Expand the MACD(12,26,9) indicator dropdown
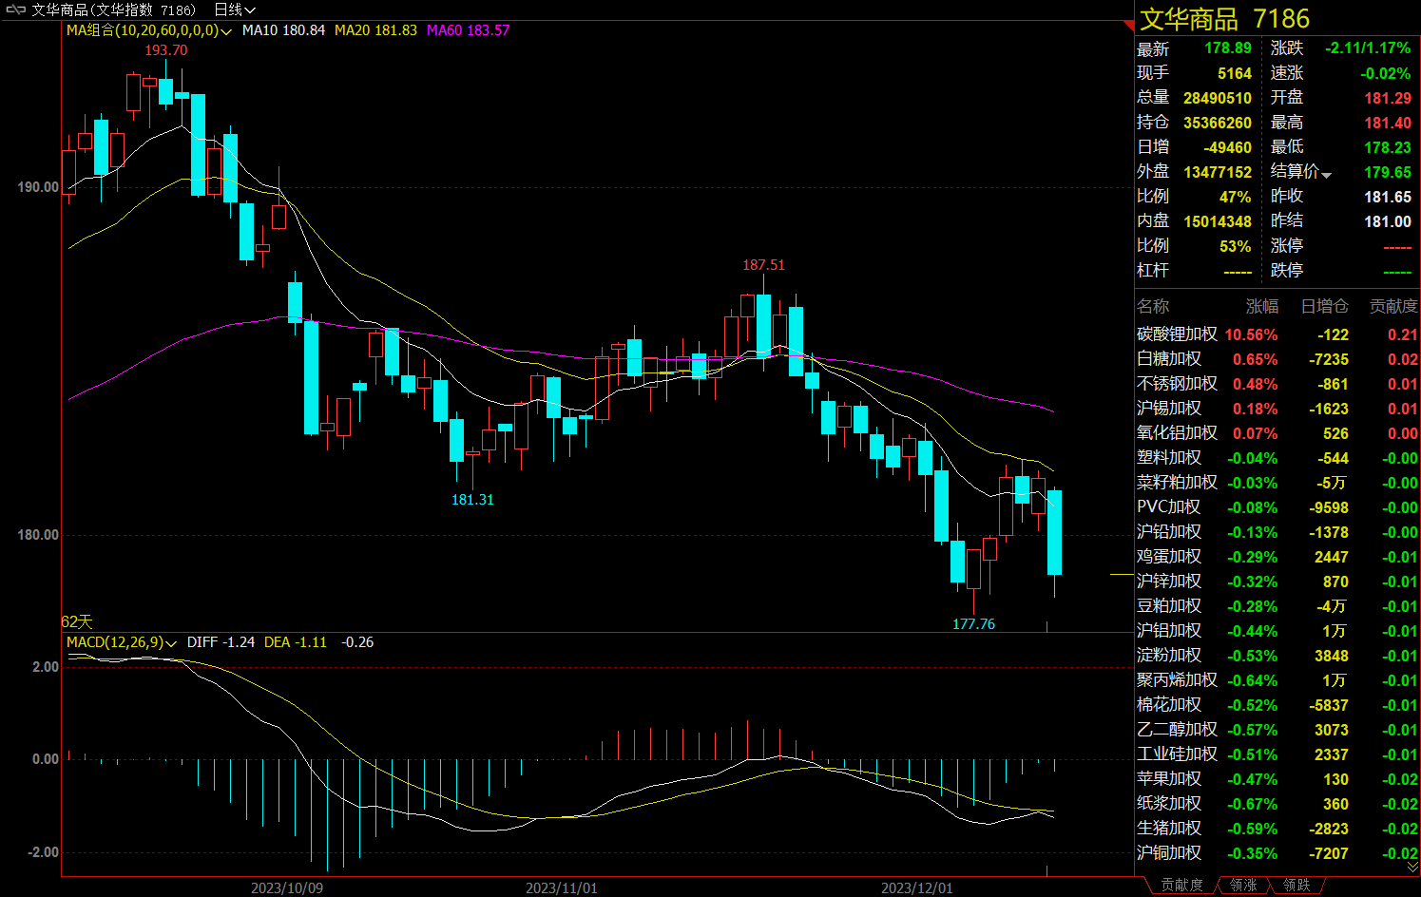 pyautogui.click(x=171, y=643)
